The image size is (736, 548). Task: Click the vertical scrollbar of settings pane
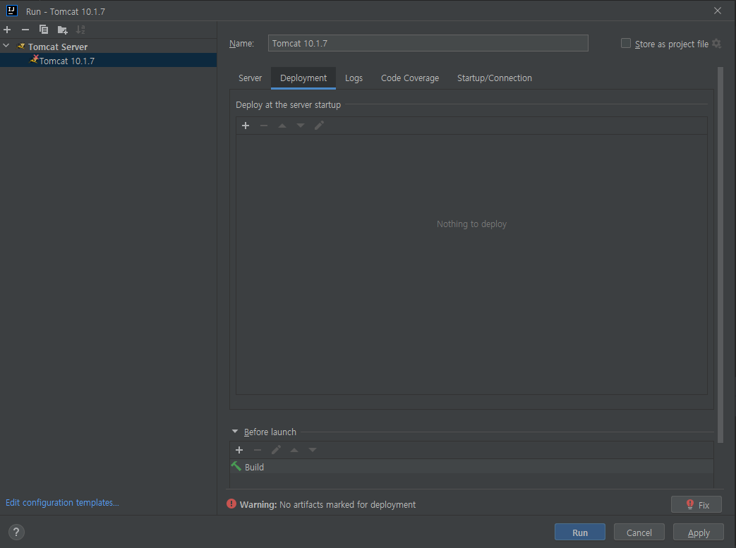pyautogui.click(x=720, y=255)
